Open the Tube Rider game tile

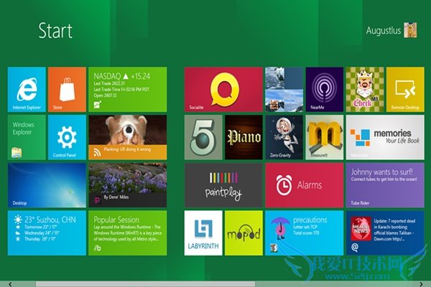(x=385, y=185)
